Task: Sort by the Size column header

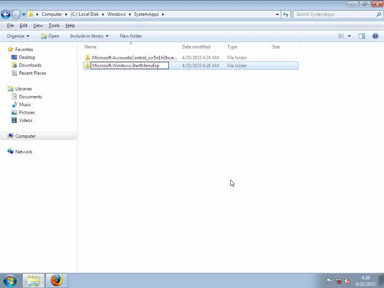Action: click(x=285, y=47)
